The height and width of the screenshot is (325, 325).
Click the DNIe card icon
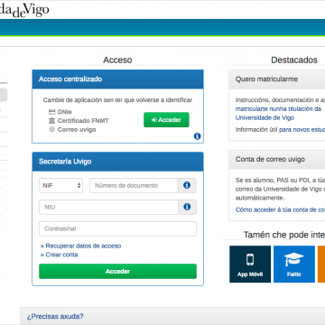(52, 112)
